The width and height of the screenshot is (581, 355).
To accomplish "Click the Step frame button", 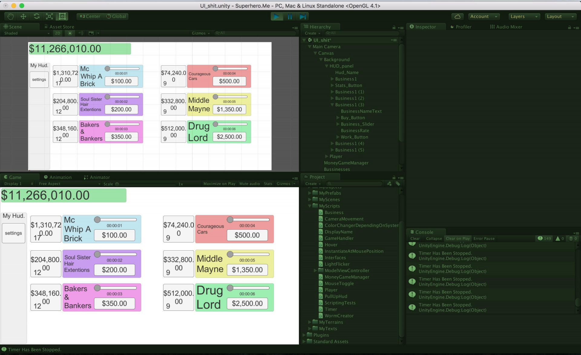I will pos(303,17).
